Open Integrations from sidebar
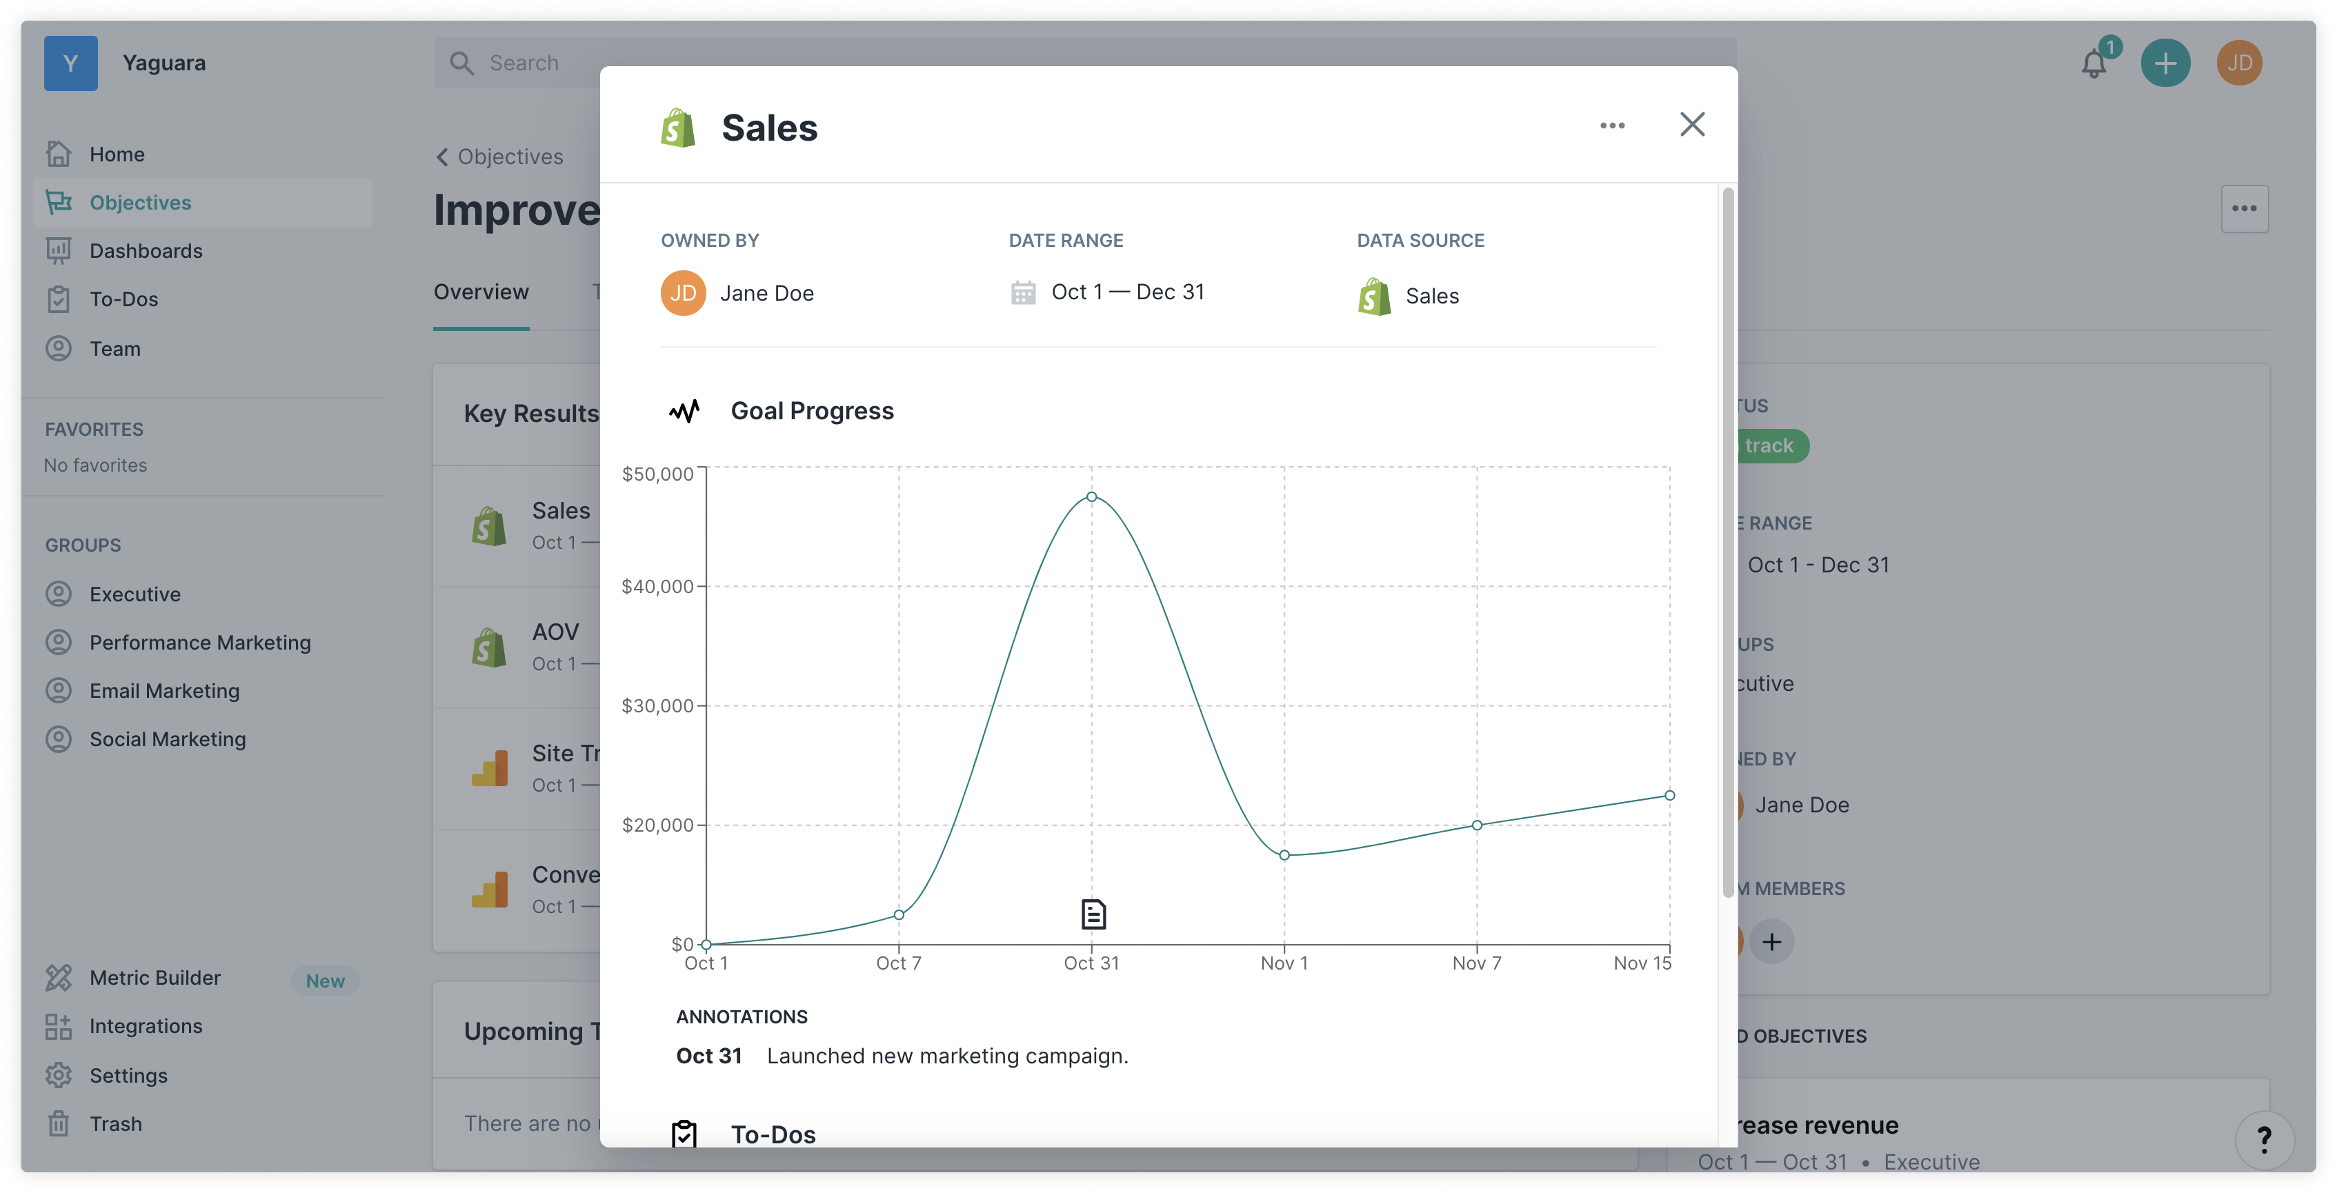The image size is (2337, 1193). pos(145,1026)
